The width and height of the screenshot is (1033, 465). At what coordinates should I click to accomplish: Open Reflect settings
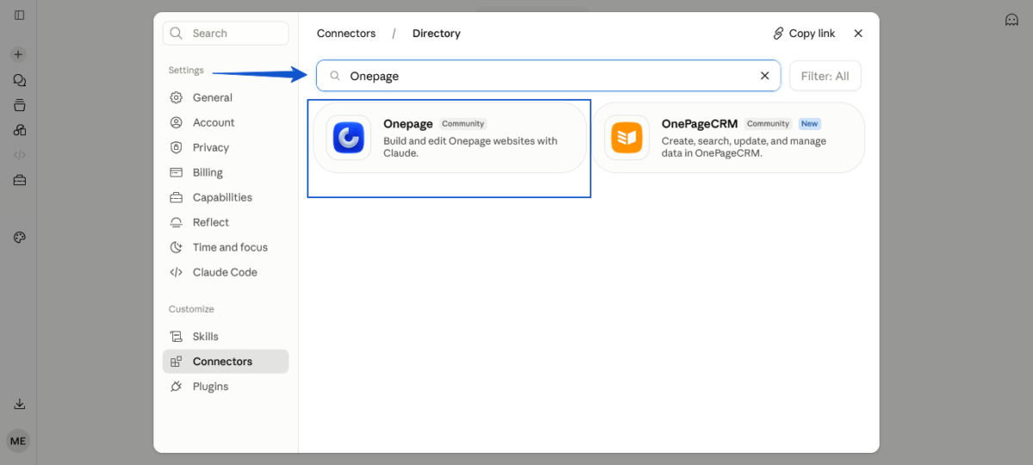tap(226, 222)
